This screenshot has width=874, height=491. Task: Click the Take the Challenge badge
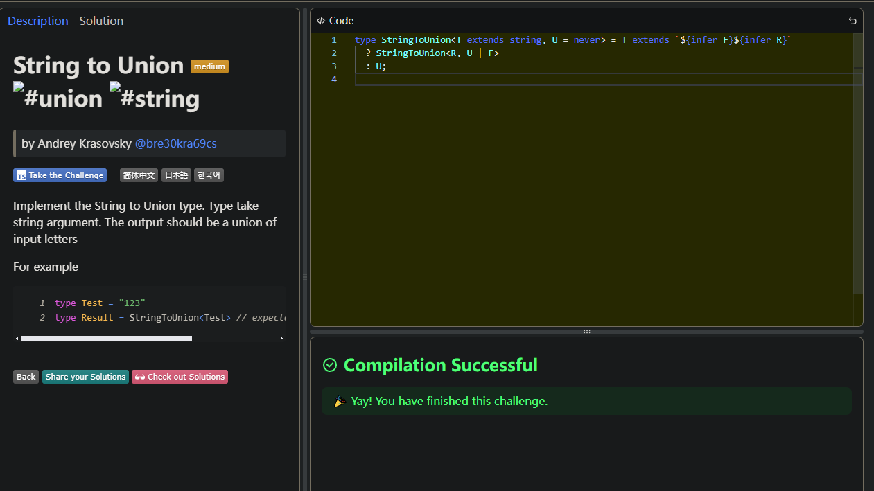point(60,175)
